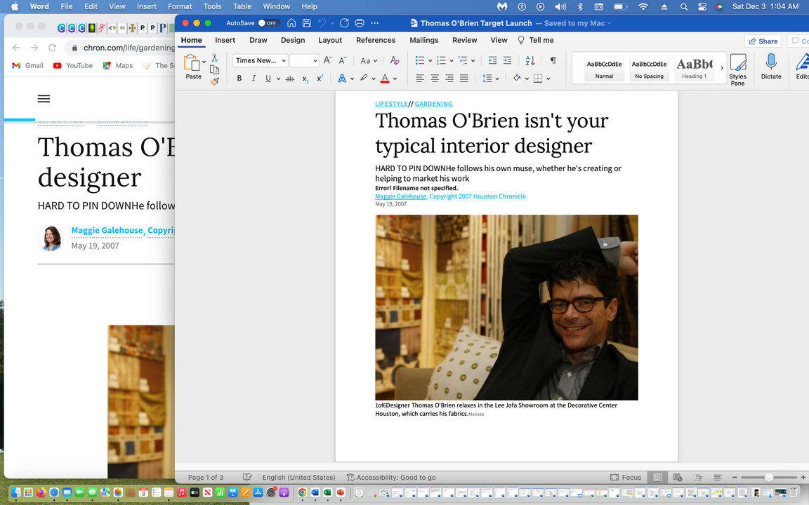809x505 pixels.
Task: Click the zoom slider in status bar
Action: 769,478
